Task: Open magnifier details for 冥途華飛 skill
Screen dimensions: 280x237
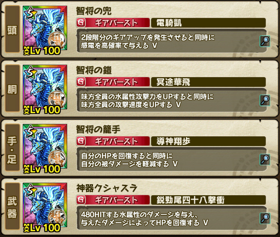Action: coord(265,100)
